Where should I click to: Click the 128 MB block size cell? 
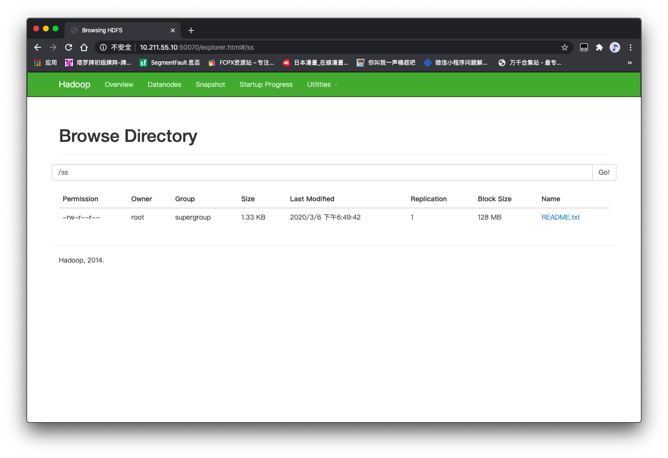pyautogui.click(x=489, y=217)
